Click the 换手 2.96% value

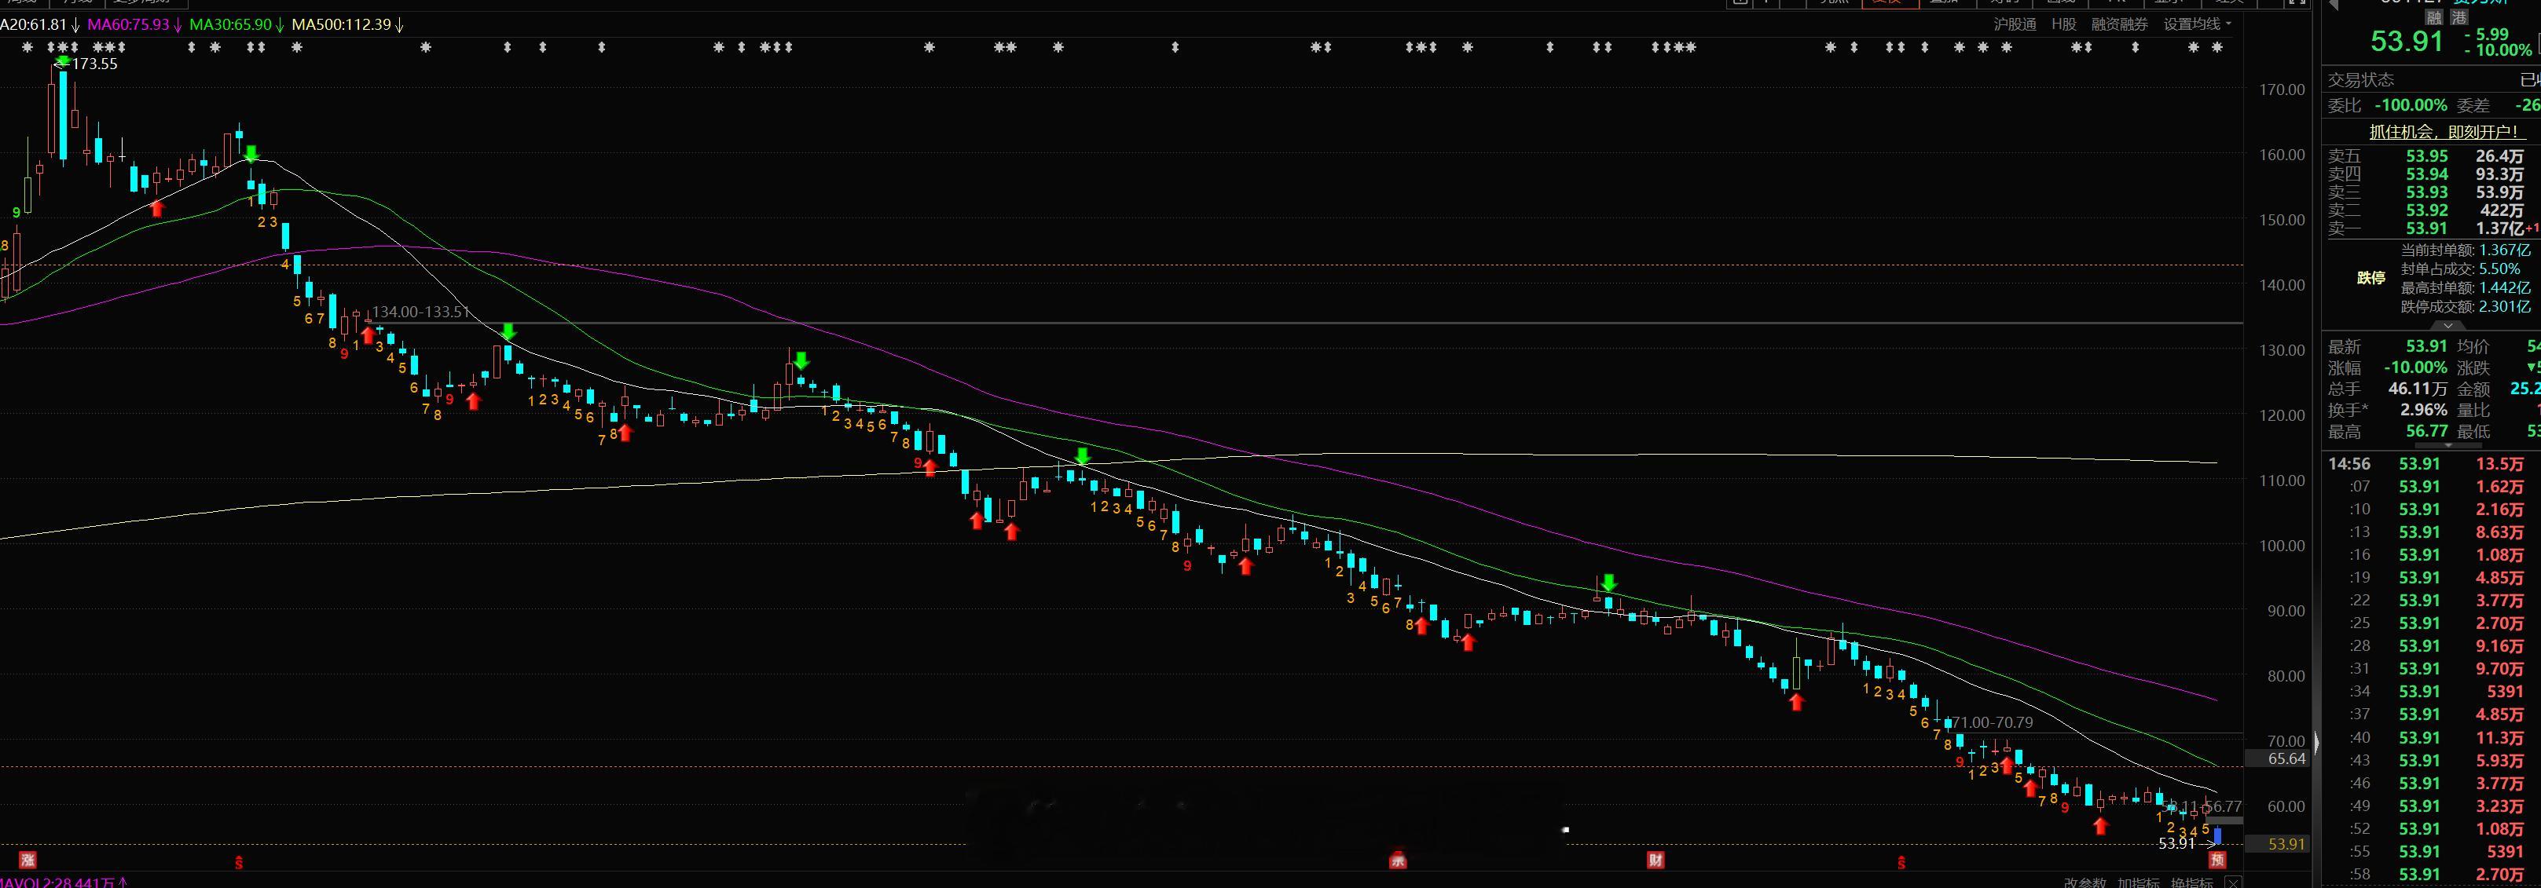pos(2424,410)
